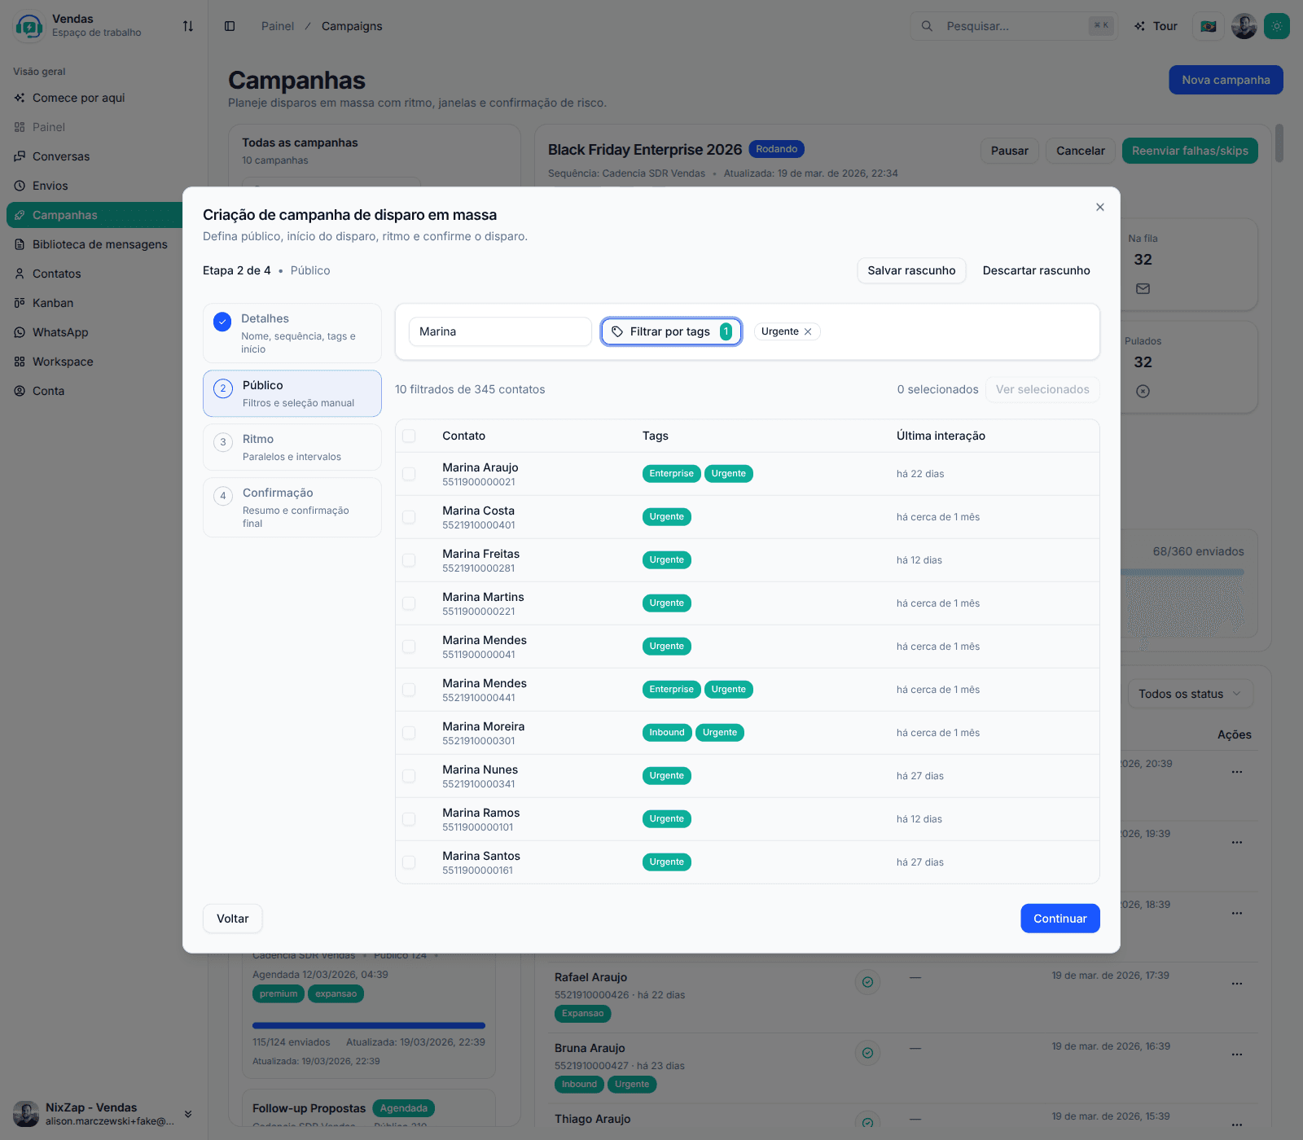Remove the Urgente tag filter chip
This screenshot has height=1140, width=1303.
point(808,331)
